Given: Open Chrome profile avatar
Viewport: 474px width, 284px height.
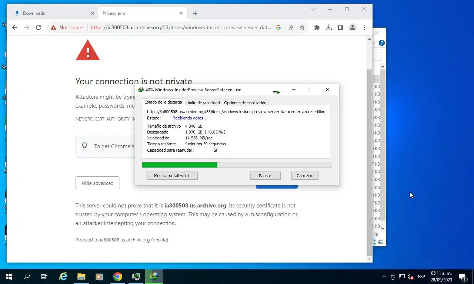Looking at the screenshot, I should (353, 27).
